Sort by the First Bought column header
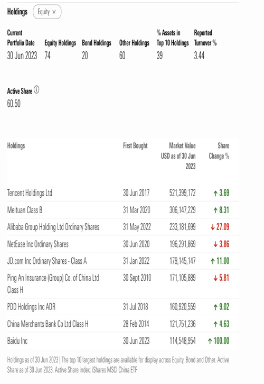Image resolution: width=264 pixels, height=384 pixels. coord(135,145)
